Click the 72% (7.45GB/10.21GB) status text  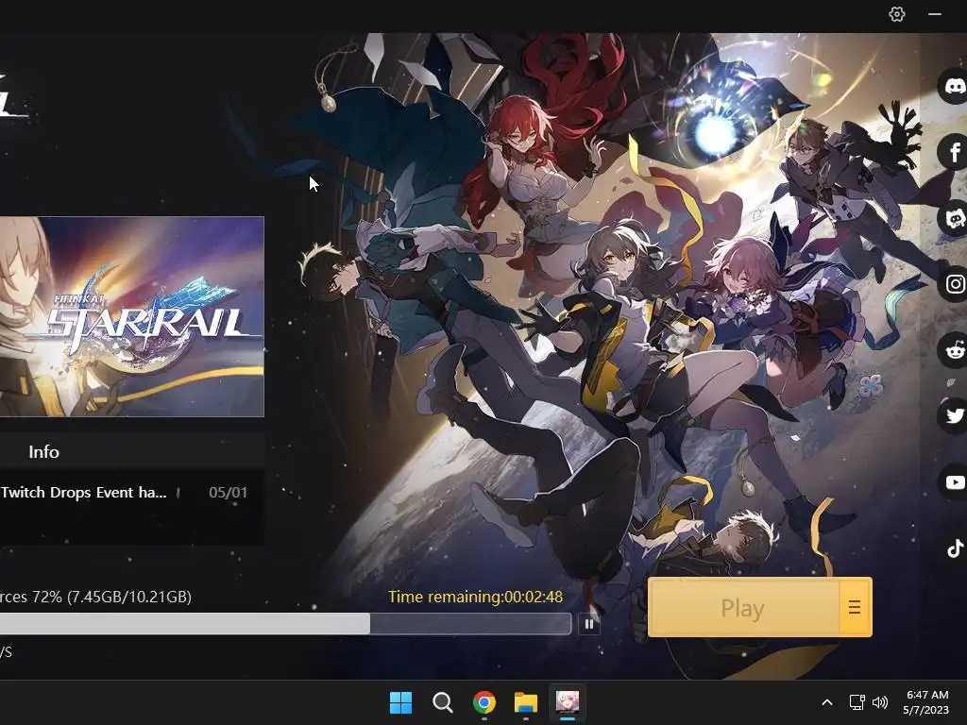(111, 597)
